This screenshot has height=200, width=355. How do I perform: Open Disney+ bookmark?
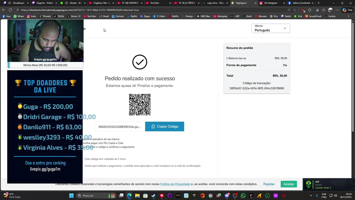(x=187, y=16)
